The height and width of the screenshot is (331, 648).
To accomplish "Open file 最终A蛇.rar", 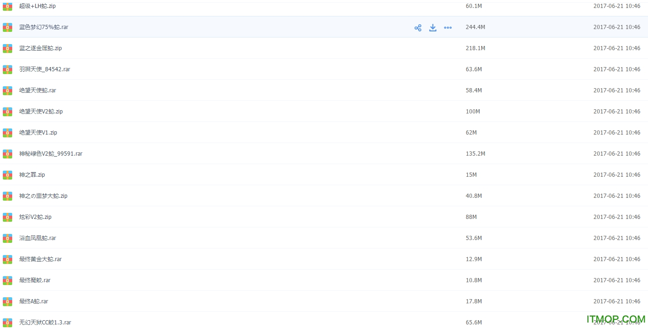I will [x=34, y=301].
